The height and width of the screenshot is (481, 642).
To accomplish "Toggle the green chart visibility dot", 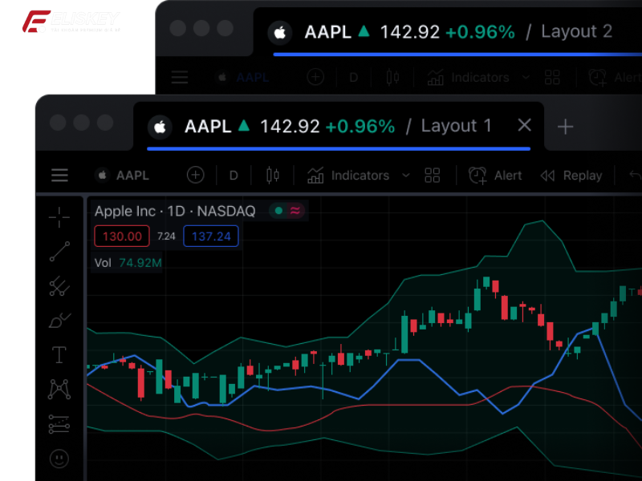I will tap(278, 211).
